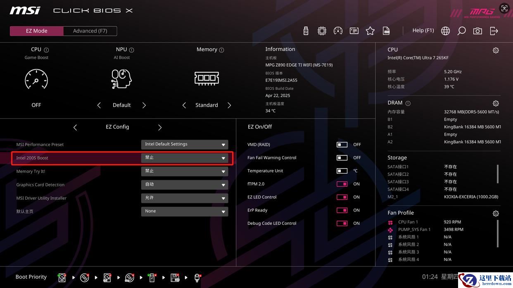Image resolution: width=513 pixels, height=288 pixels.
Task: Click the Fan Profile list scrollbar
Action: pos(497,233)
